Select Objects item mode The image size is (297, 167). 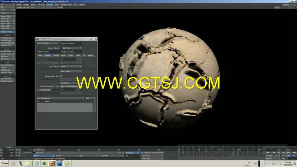44,155
